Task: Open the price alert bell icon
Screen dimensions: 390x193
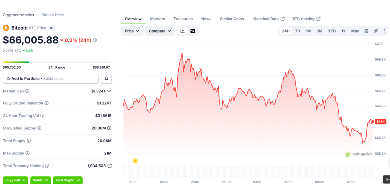Action: tap(106, 79)
